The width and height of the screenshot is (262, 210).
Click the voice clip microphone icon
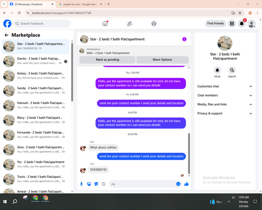click(x=81, y=184)
